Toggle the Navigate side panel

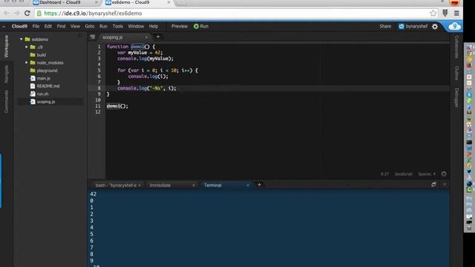[6, 74]
